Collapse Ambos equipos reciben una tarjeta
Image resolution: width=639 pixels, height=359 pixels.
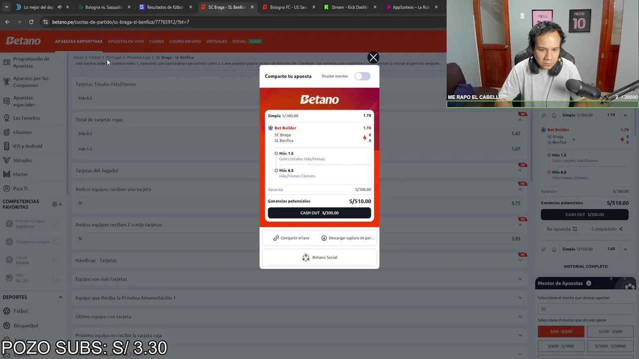pos(520,189)
